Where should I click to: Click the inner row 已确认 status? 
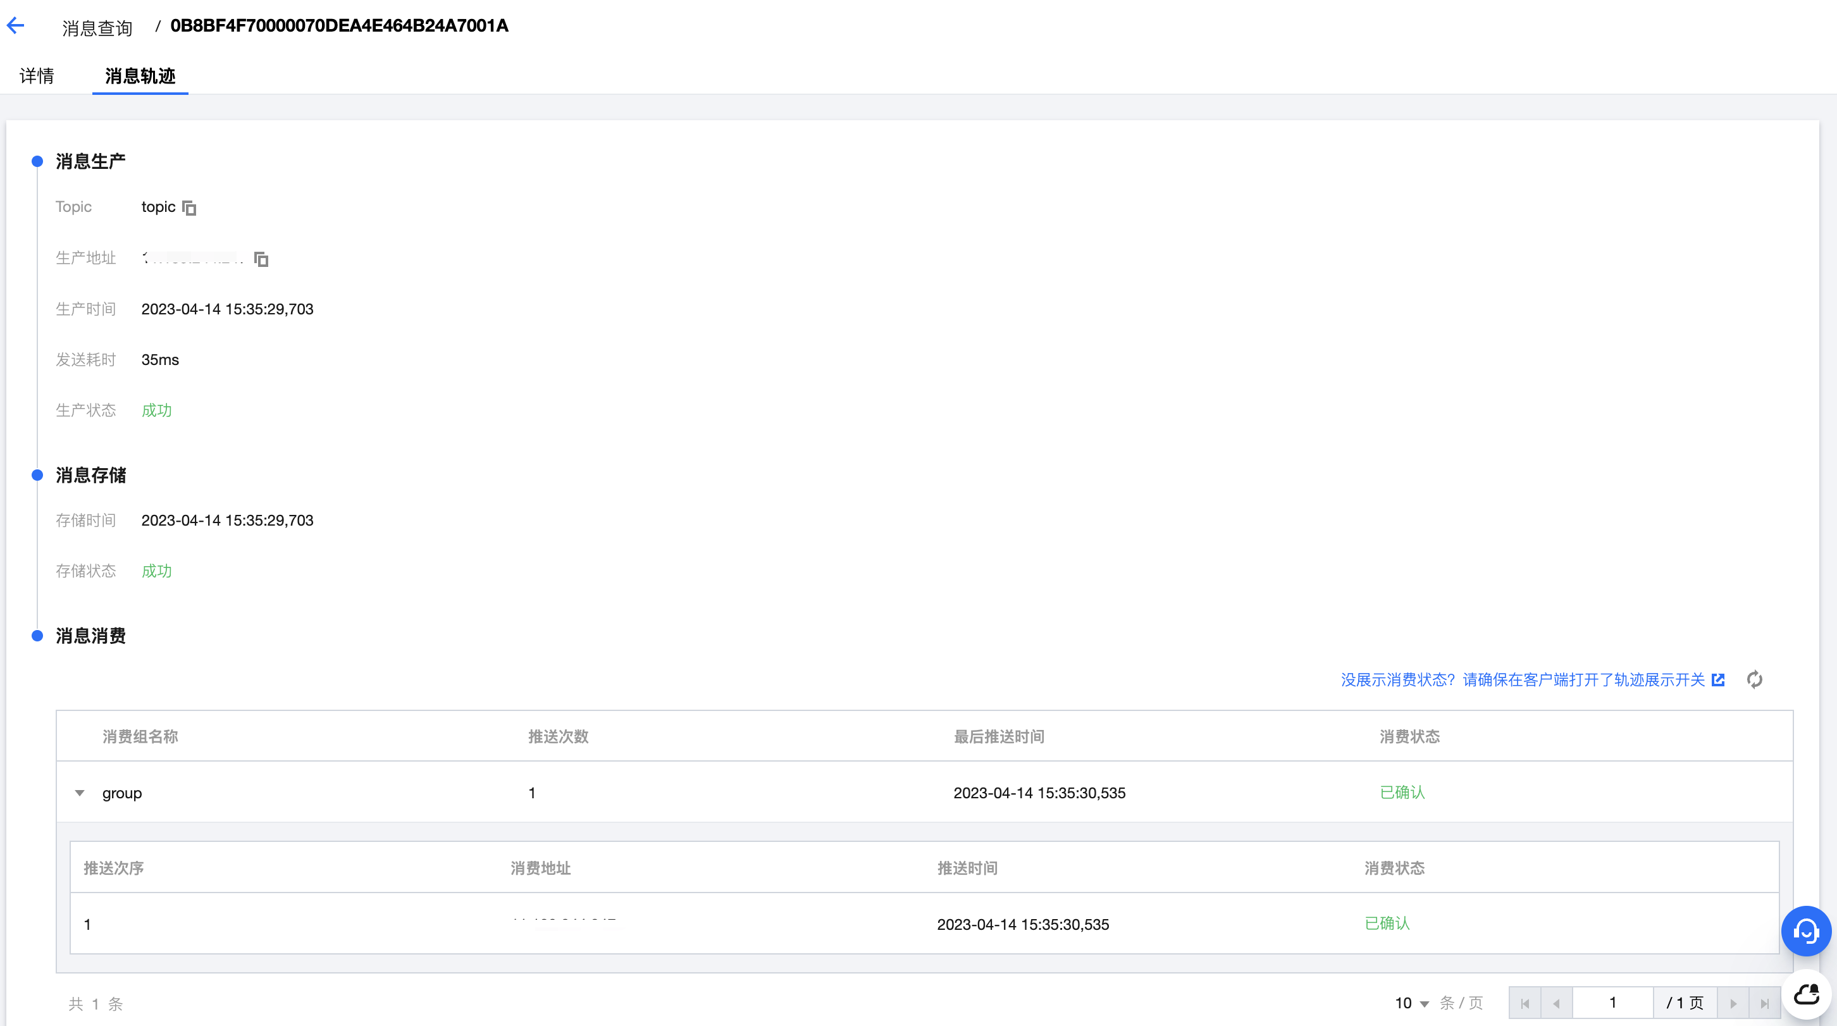click(x=1387, y=924)
